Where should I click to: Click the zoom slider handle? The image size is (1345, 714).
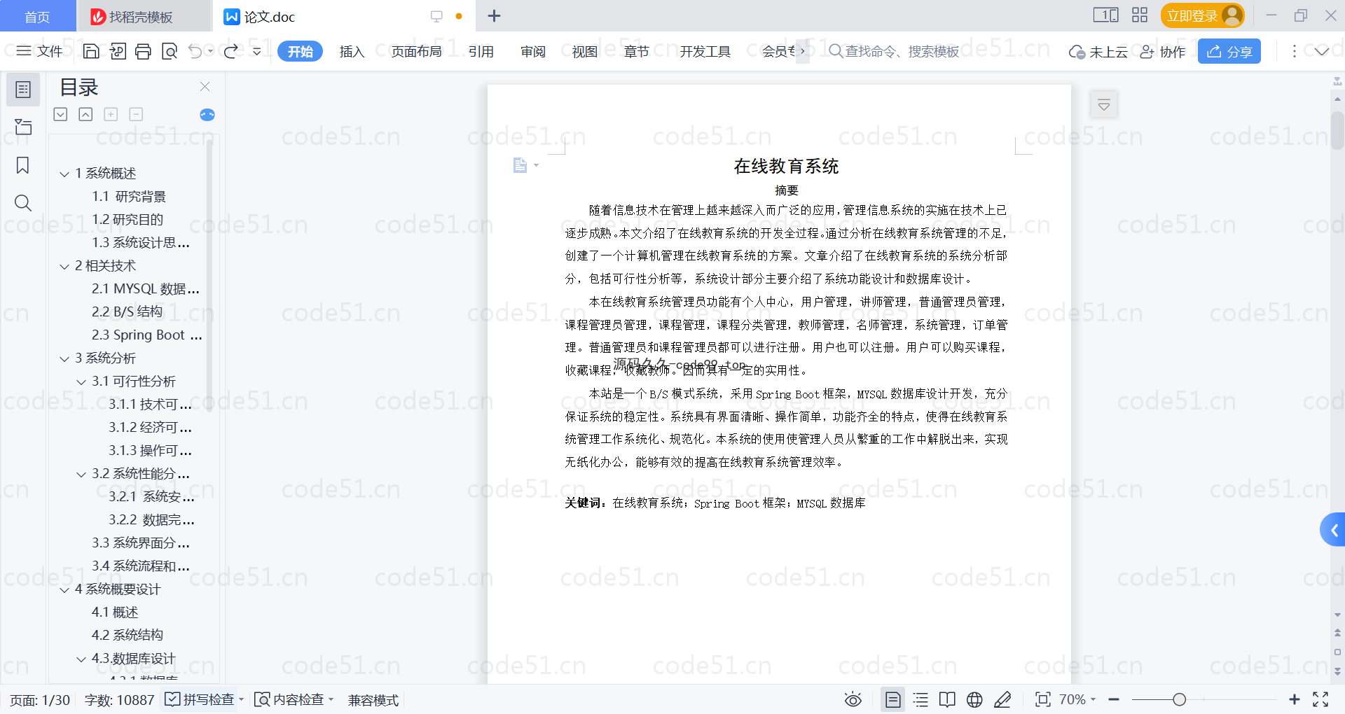coord(1180,699)
